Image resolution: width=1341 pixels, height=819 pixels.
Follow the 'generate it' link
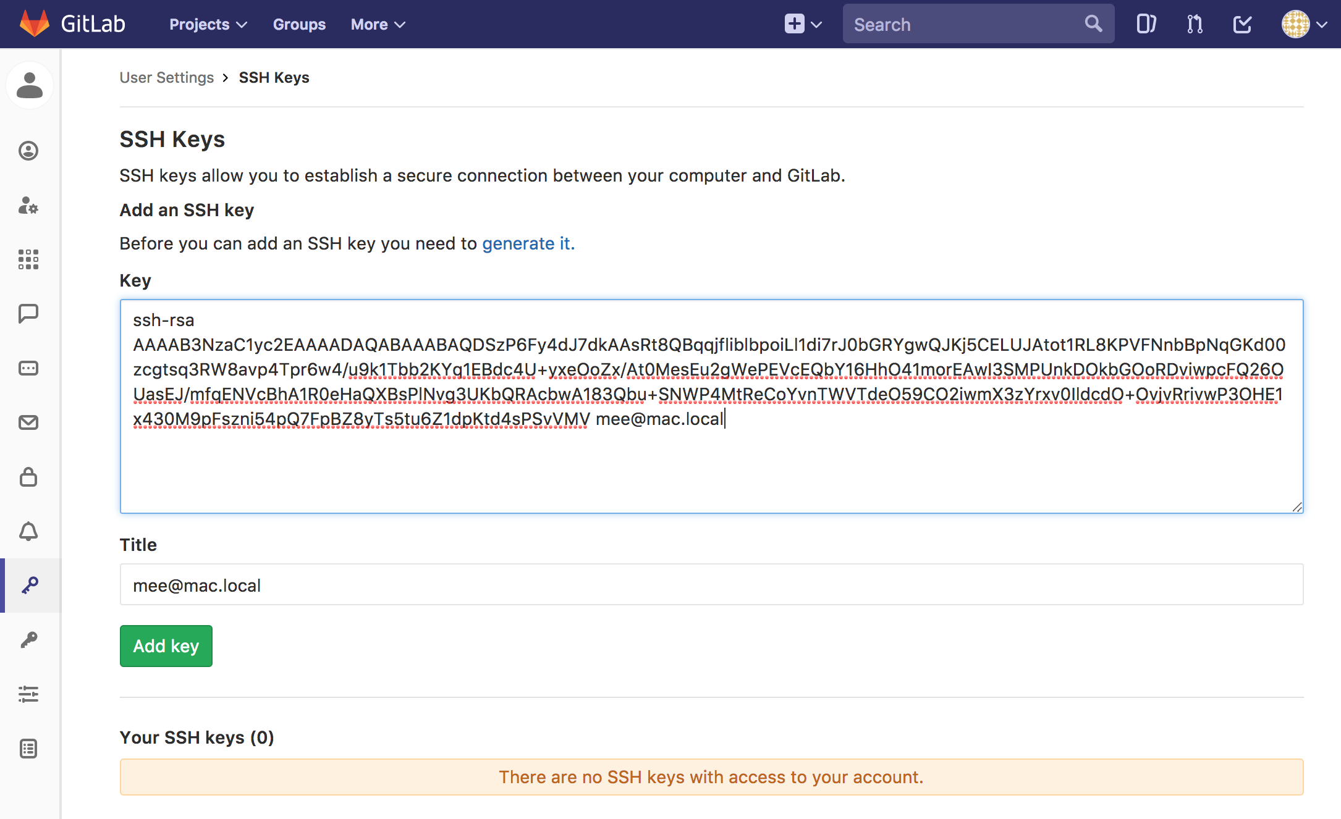point(528,243)
